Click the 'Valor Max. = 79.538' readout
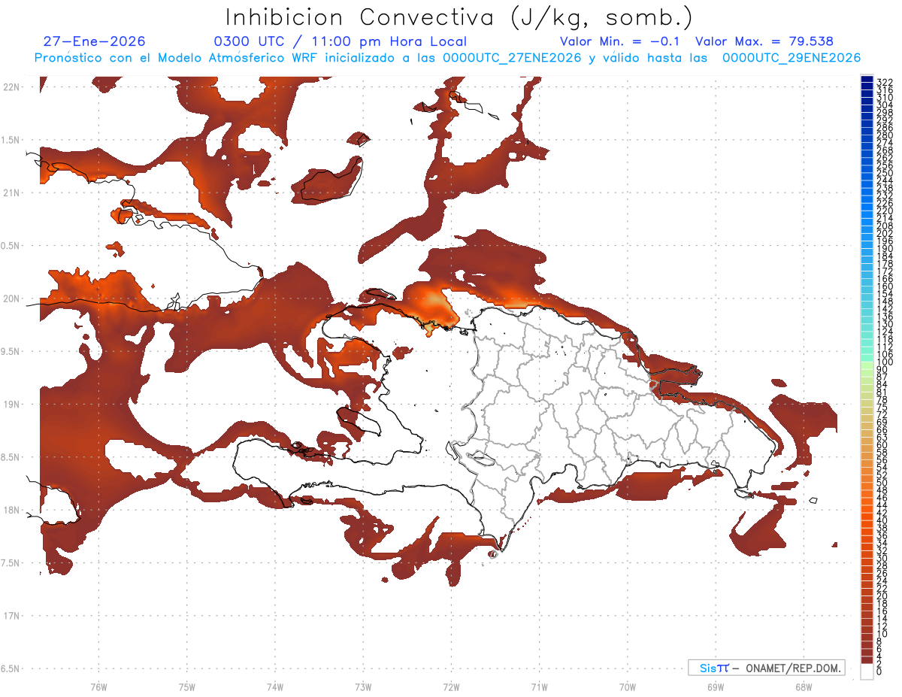 (x=764, y=42)
